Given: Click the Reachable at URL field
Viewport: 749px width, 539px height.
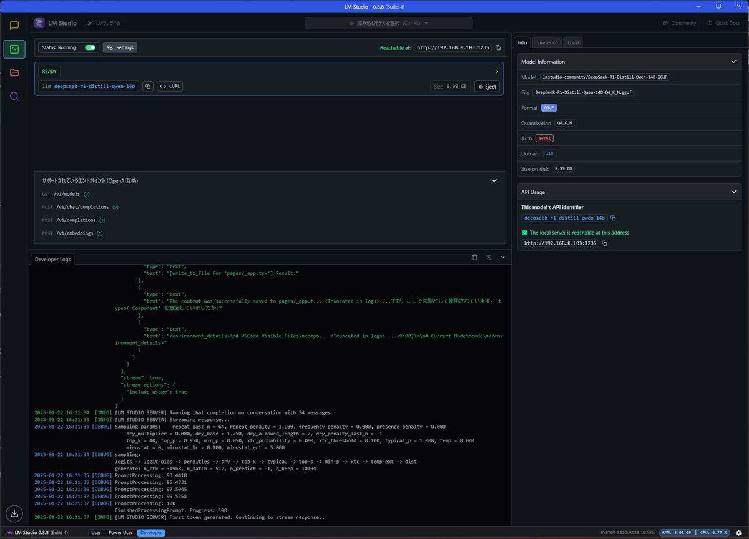Looking at the screenshot, I should click(453, 47).
